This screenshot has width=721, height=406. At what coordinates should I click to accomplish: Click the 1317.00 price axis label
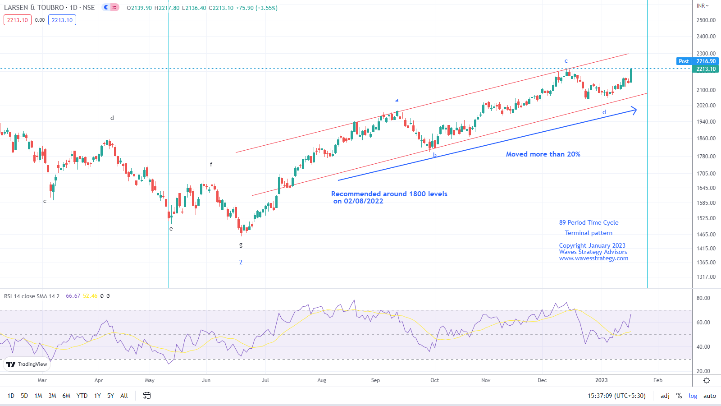tap(706, 277)
